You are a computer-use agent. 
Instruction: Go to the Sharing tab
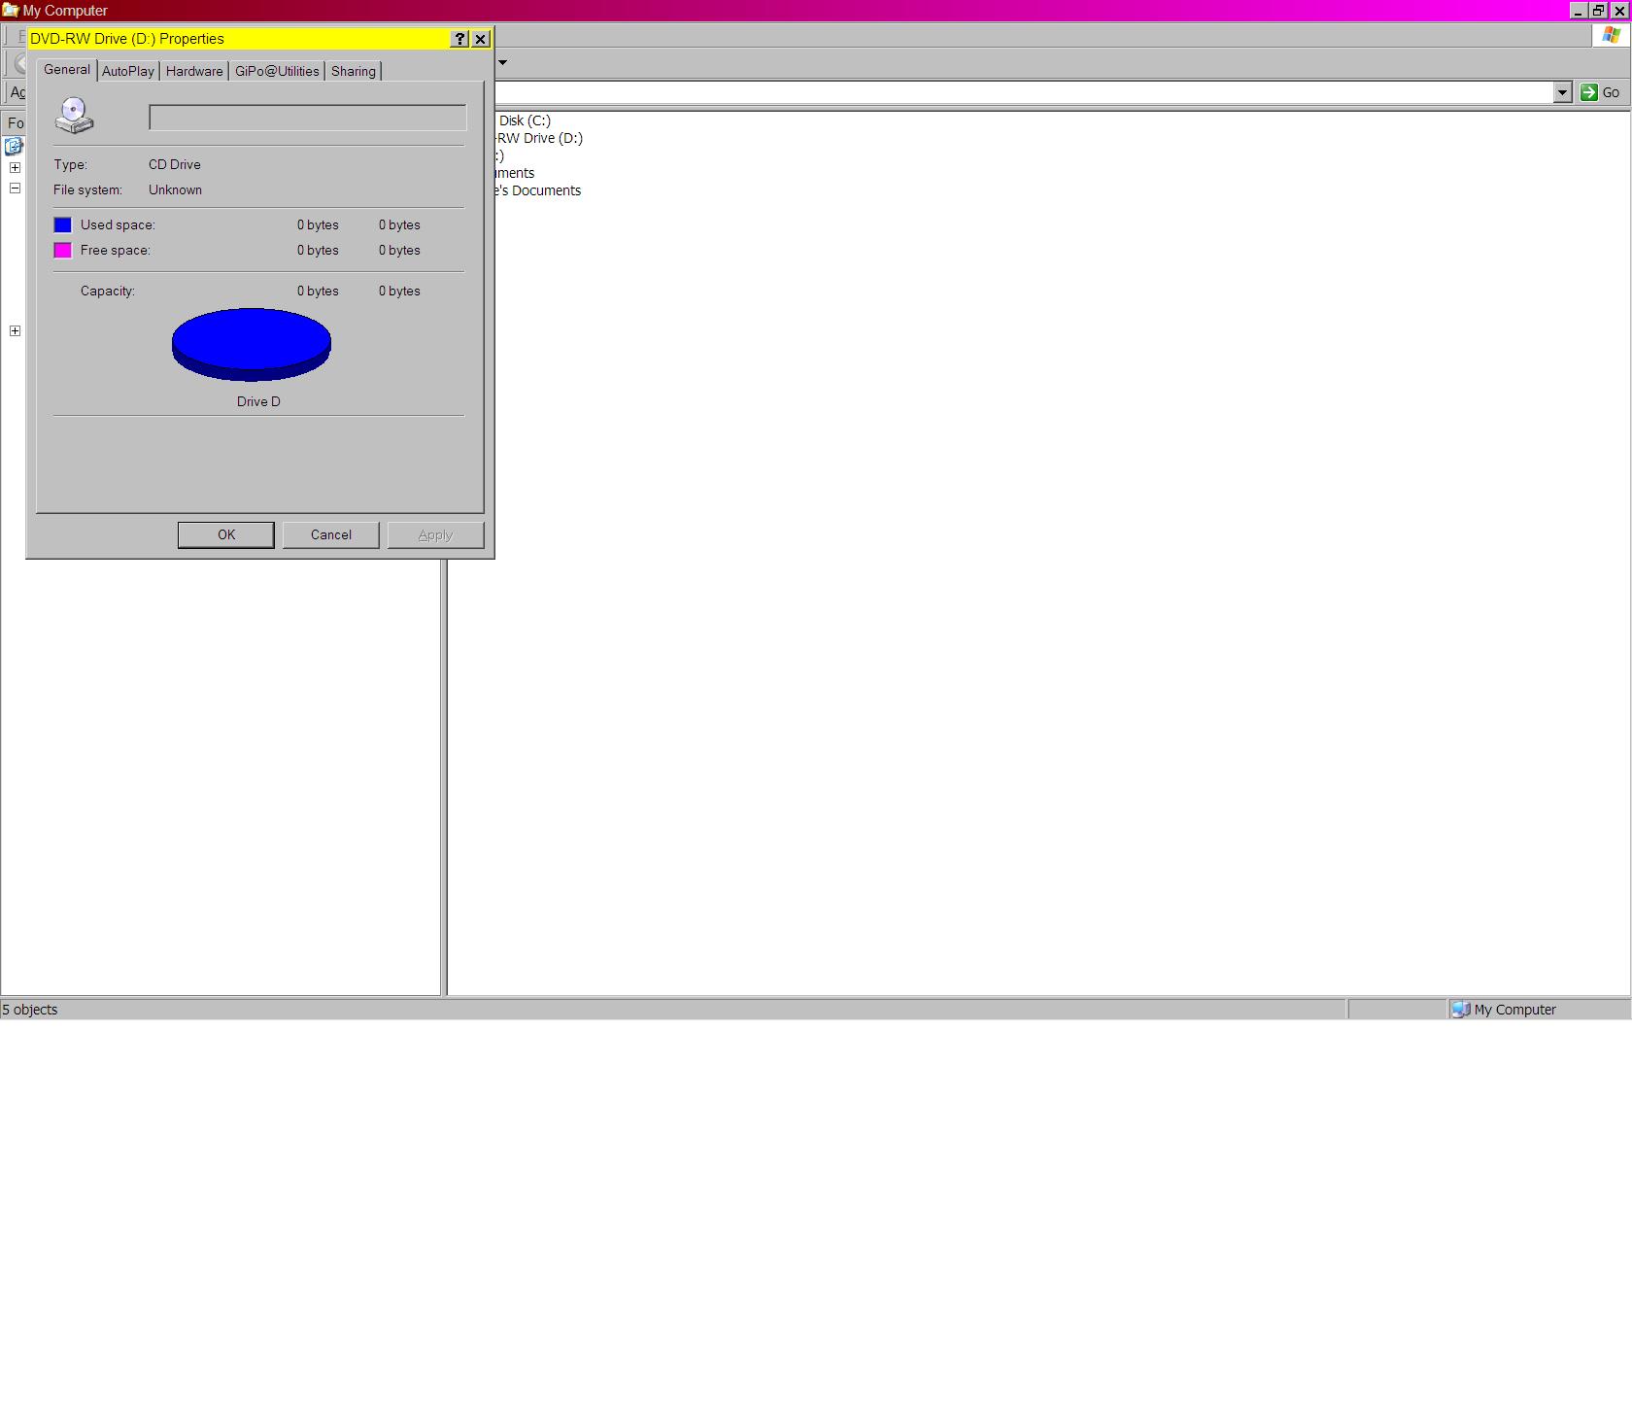pos(353,71)
